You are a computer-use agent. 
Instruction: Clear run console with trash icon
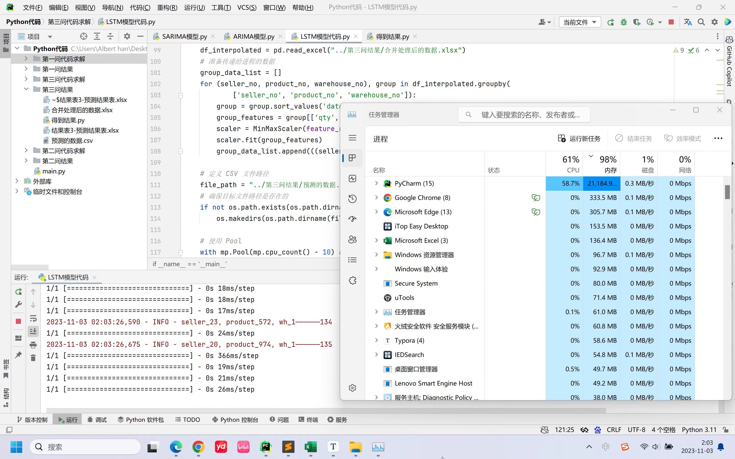tap(33, 358)
